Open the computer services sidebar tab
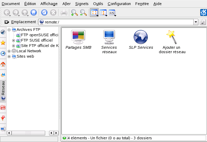This screenshot has width=207, height=142. point(3,129)
